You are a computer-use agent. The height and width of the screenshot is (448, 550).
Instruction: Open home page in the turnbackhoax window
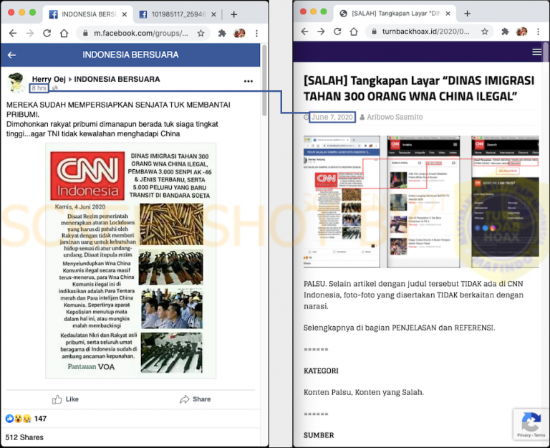tap(354, 32)
